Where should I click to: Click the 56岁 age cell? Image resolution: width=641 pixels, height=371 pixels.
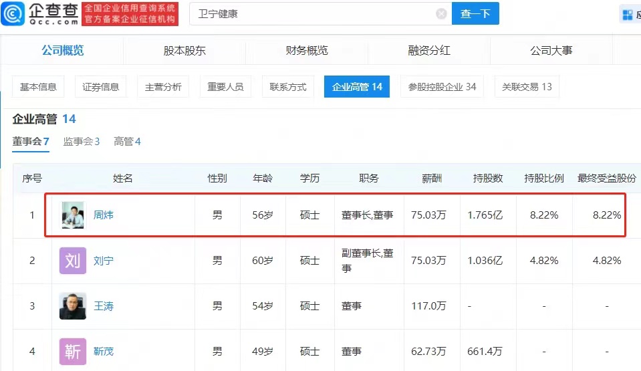tap(263, 215)
